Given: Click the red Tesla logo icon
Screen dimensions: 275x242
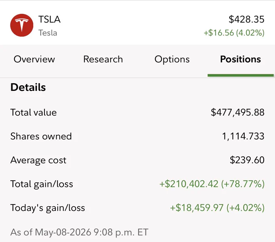Looking at the screenshot, I should coord(22,25).
